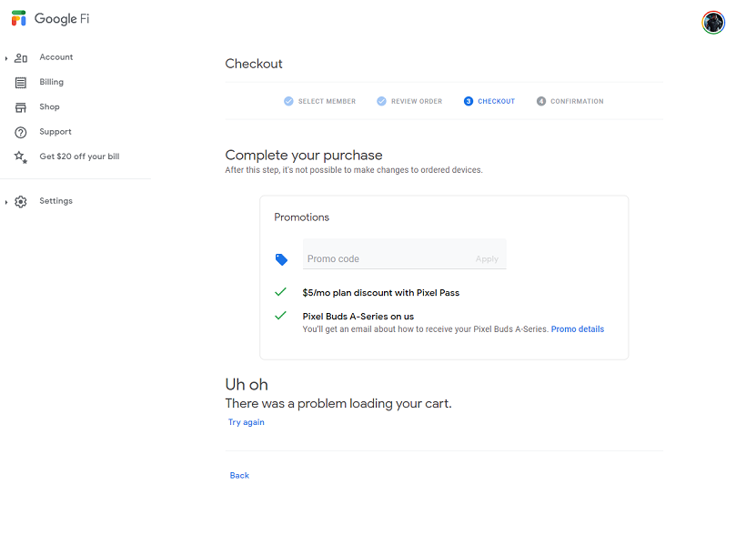
Task: Open the Settings menu item
Action: pos(55,201)
